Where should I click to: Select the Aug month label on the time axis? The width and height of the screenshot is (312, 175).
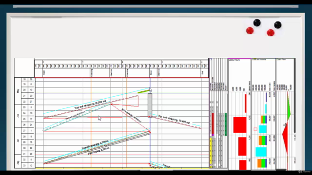pos(18,162)
